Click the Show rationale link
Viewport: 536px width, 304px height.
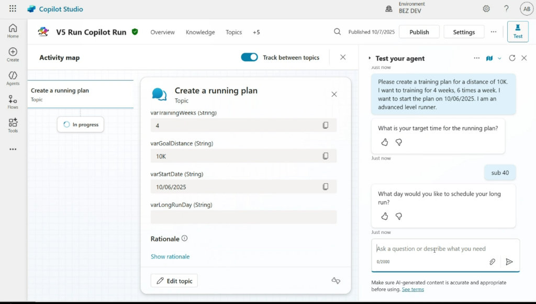coord(170,256)
